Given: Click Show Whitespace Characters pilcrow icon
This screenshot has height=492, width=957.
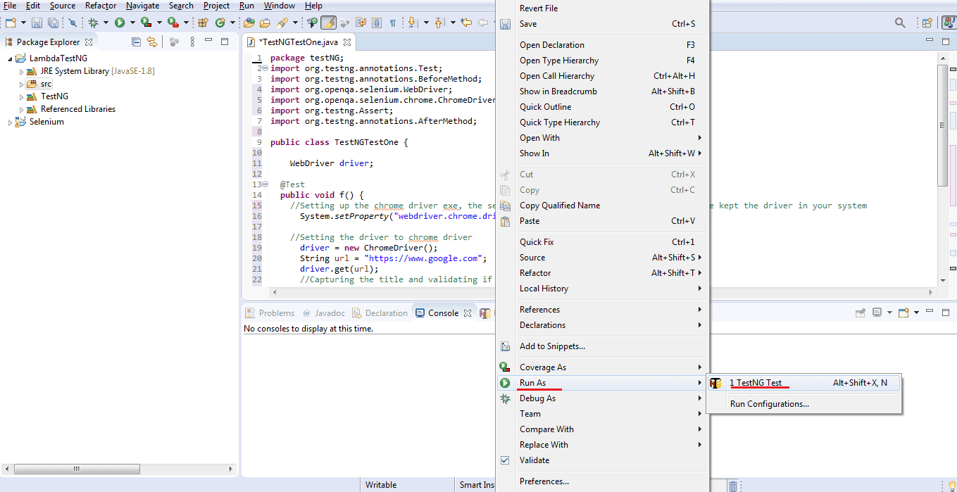Looking at the screenshot, I should click(393, 23).
